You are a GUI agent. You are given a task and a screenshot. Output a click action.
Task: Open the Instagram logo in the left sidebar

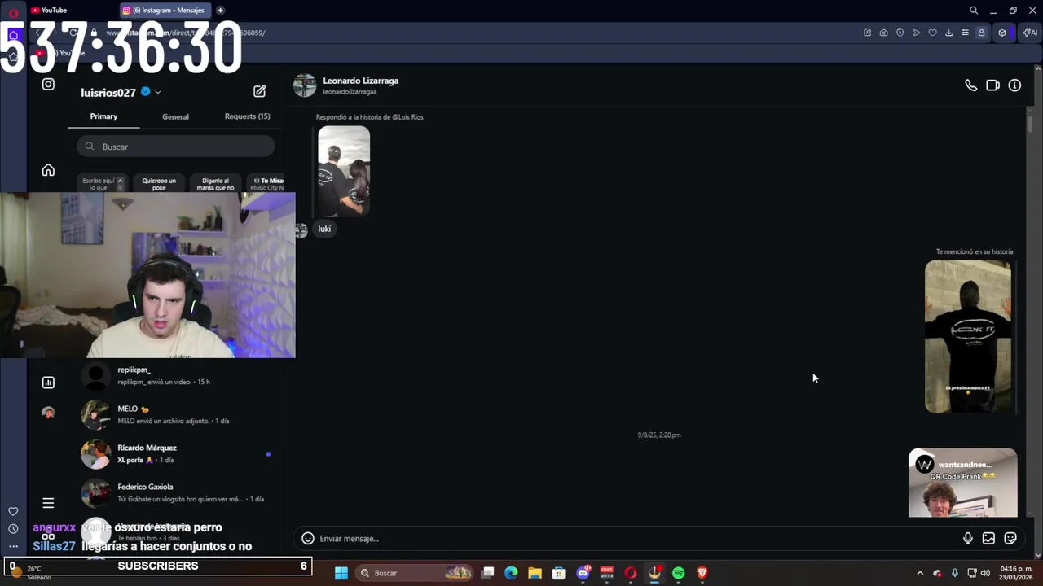(48, 84)
